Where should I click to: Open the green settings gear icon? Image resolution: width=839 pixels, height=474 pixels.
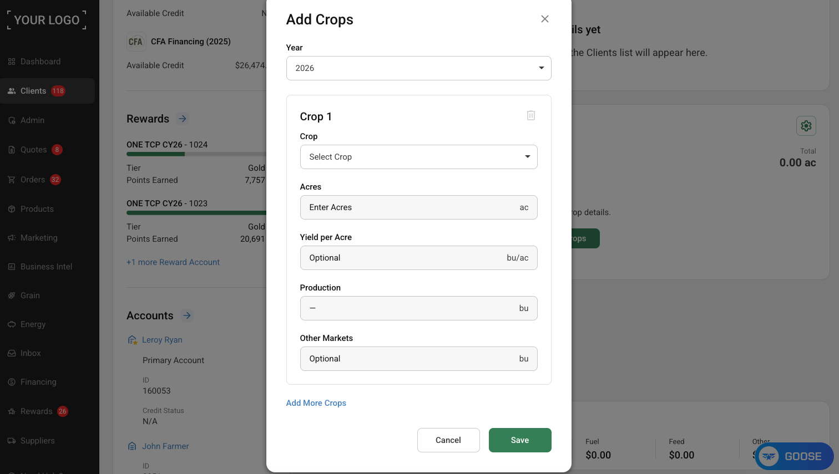(806, 126)
